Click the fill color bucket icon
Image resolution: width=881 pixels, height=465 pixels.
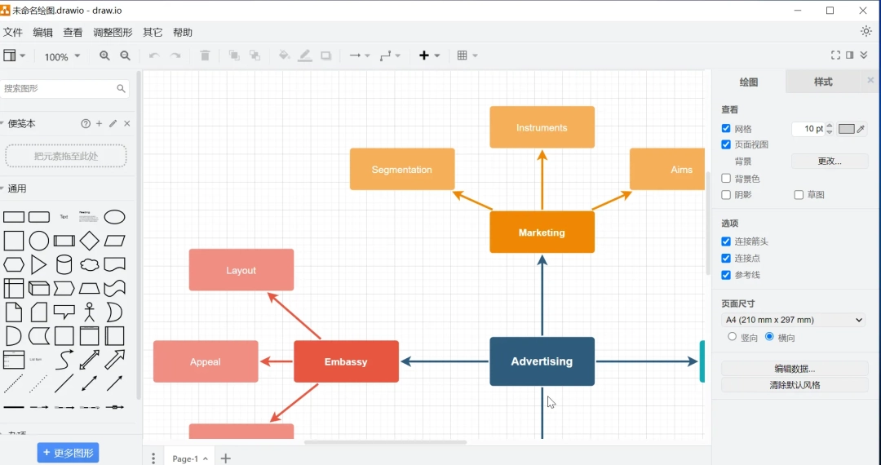pos(285,55)
